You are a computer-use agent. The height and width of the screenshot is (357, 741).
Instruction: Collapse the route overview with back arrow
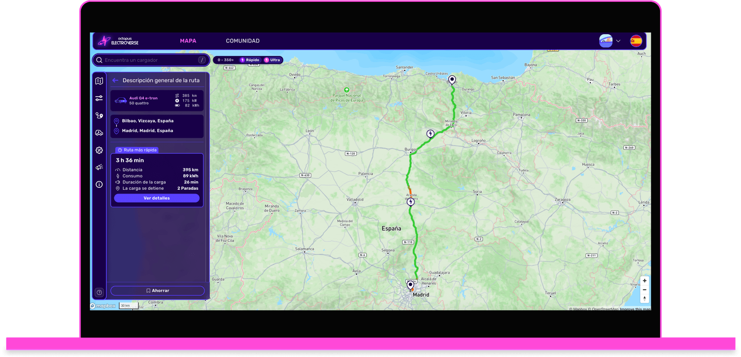point(115,80)
